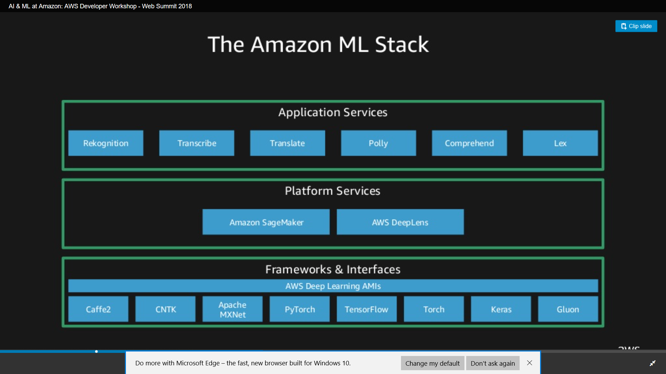Click the Comprehend box

point(469,143)
